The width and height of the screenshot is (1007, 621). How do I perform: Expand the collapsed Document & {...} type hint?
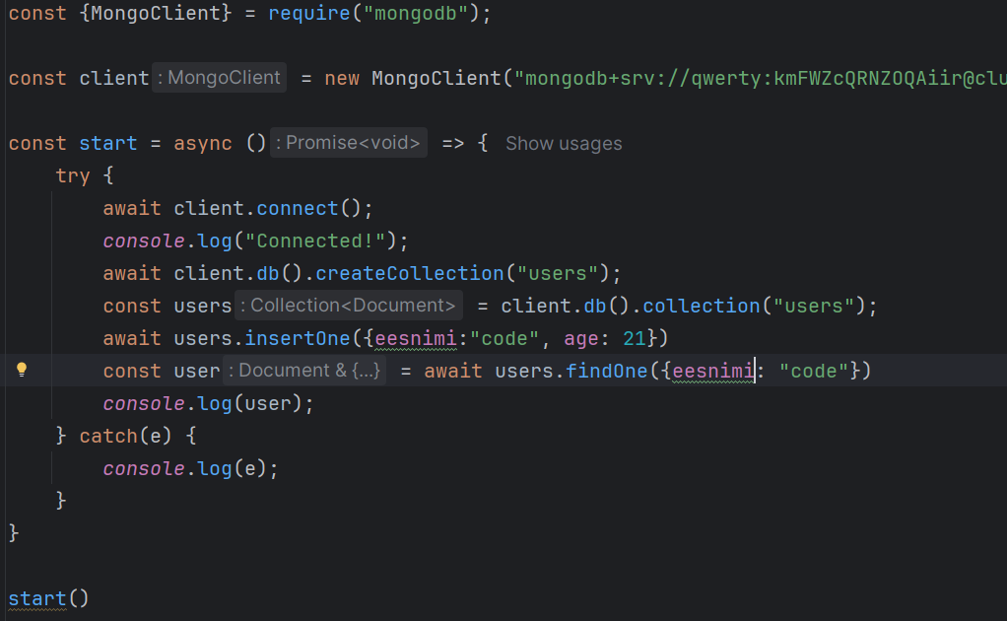(367, 371)
